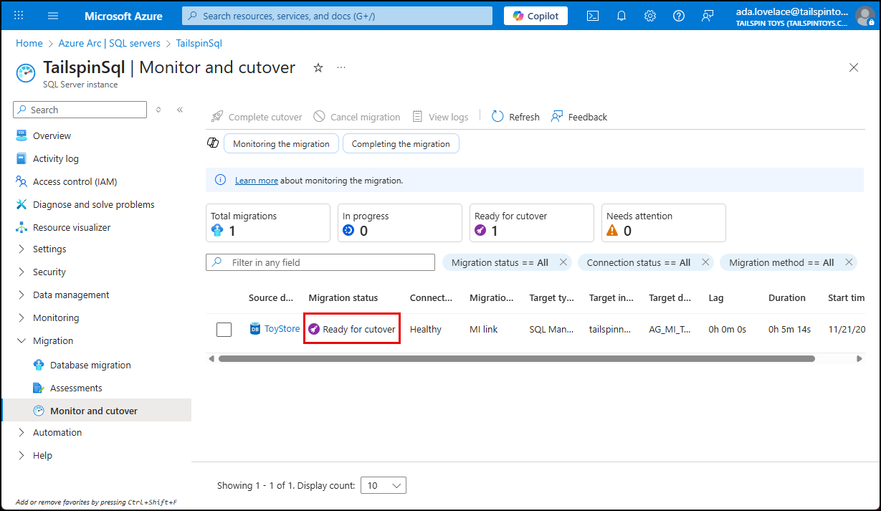Open the Learn more link about monitoring
881x511 pixels.
(256, 180)
